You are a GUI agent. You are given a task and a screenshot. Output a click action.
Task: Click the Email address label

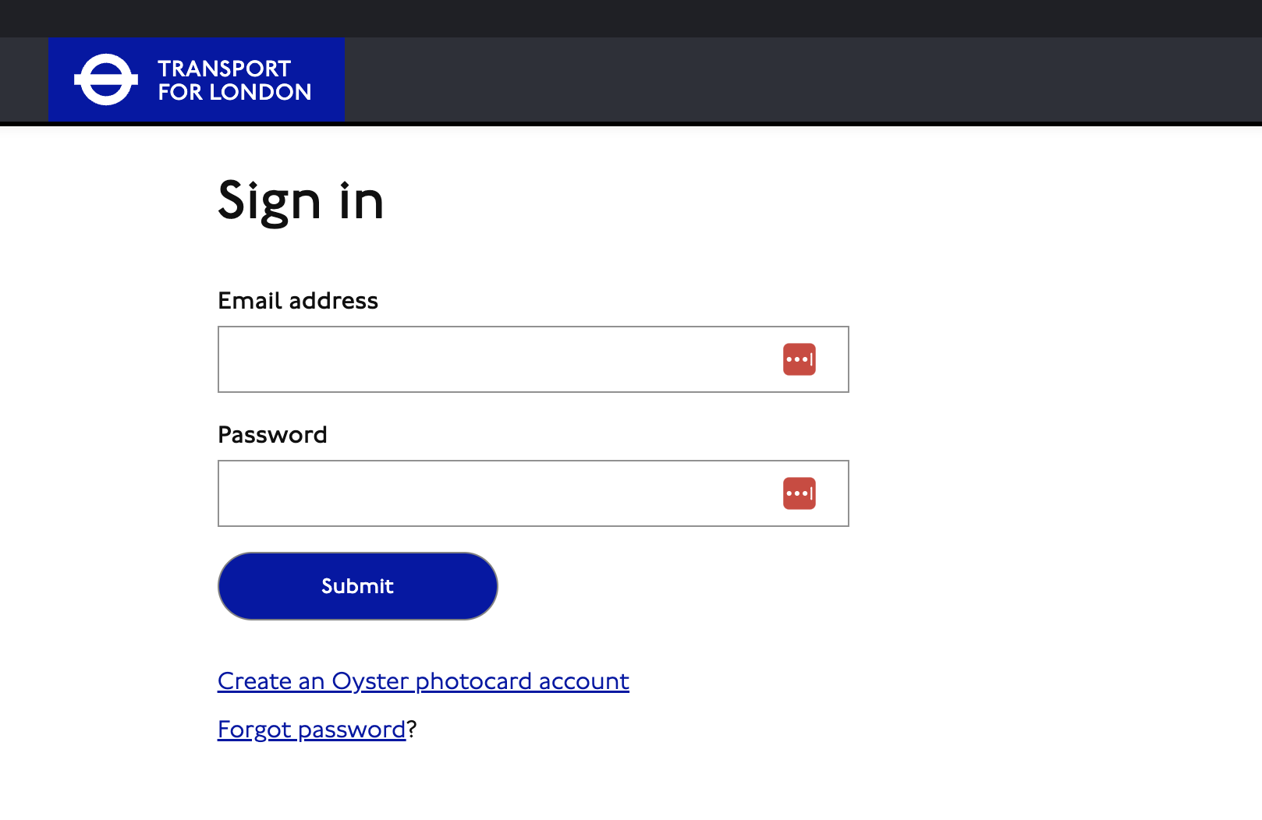[298, 300]
